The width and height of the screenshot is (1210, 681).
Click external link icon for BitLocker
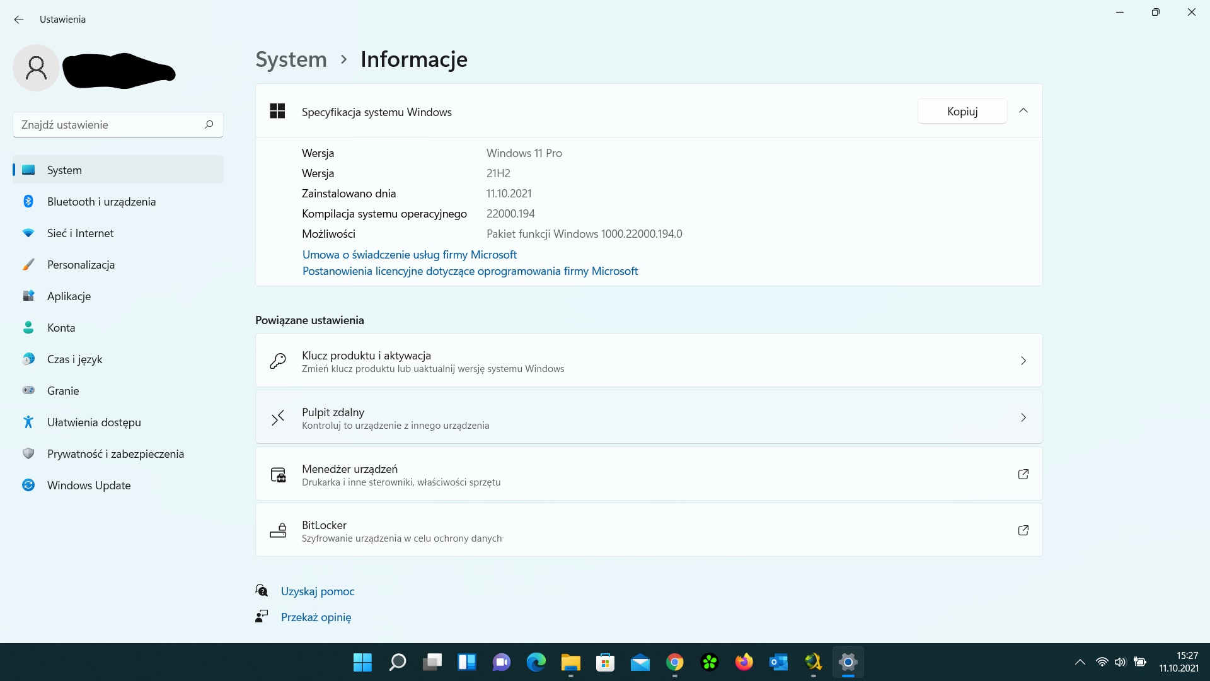pyautogui.click(x=1023, y=530)
